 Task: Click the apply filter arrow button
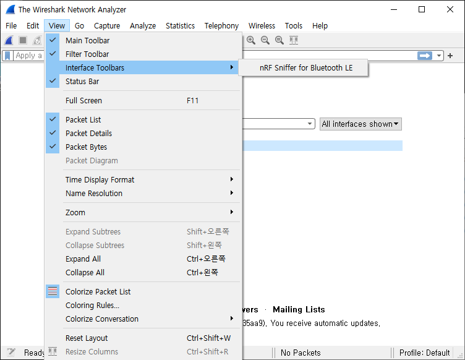coord(425,56)
